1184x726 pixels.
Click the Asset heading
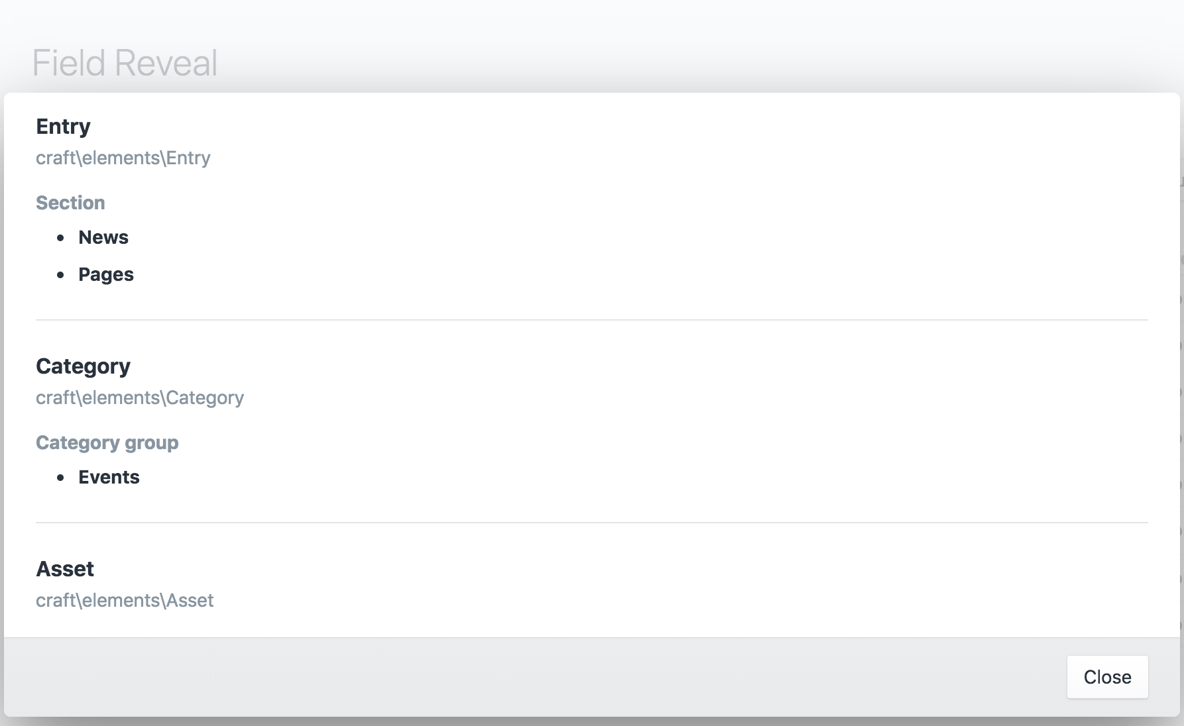(65, 569)
